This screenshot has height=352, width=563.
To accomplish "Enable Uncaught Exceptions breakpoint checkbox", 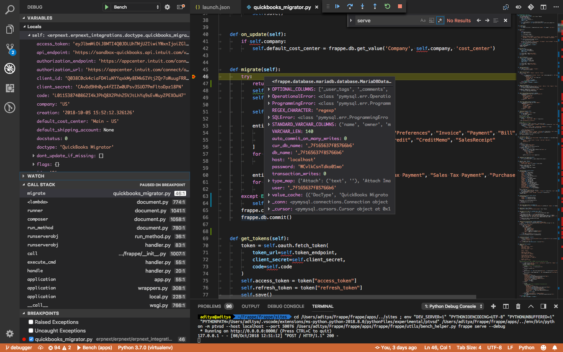I will (x=31, y=330).
